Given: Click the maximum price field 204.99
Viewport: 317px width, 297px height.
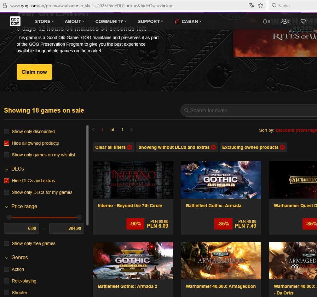Looking at the screenshot, I should point(66,228).
